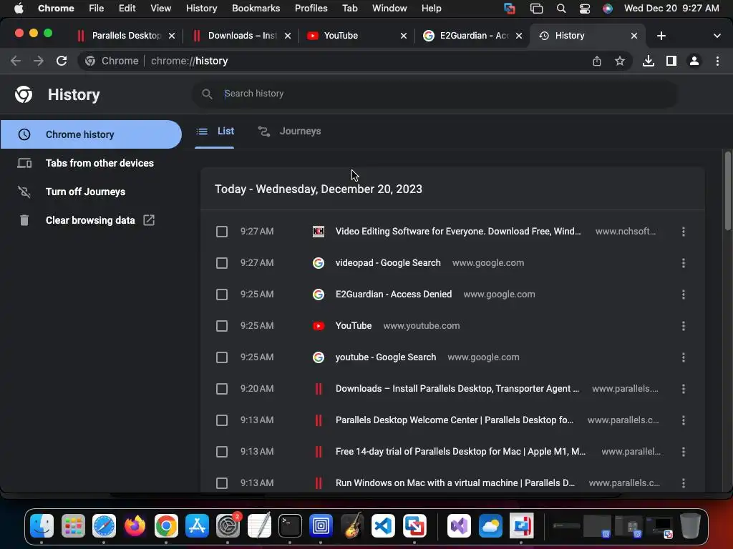Open System Settings from the dock
The height and width of the screenshot is (549, 733).
click(x=228, y=526)
